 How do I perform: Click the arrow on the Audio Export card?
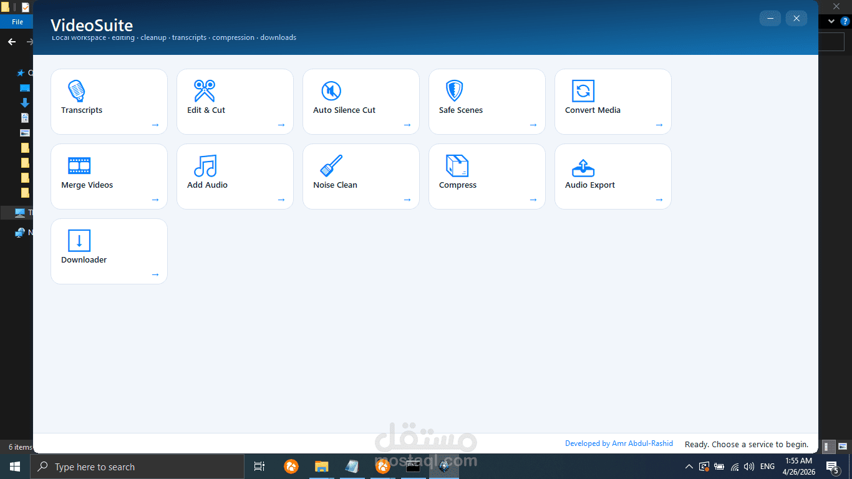659,200
